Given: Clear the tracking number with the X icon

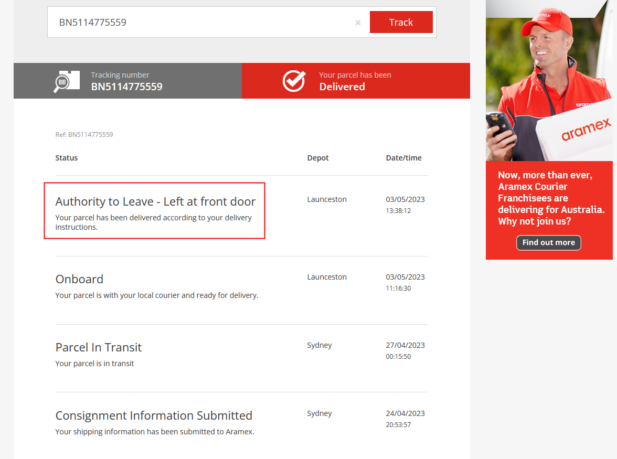Looking at the screenshot, I should coord(358,23).
